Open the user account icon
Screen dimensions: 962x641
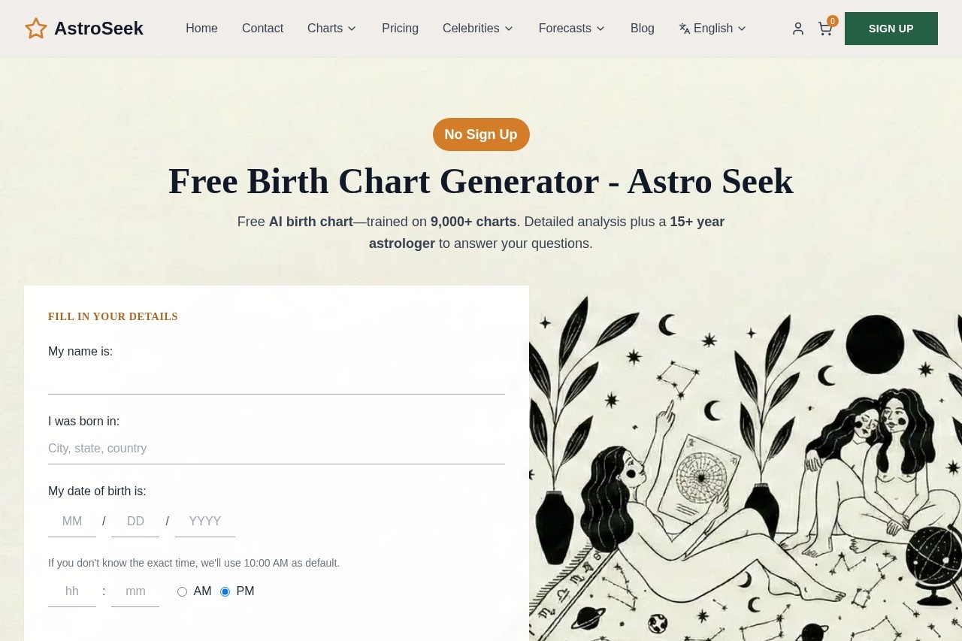[x=798, y=29]
